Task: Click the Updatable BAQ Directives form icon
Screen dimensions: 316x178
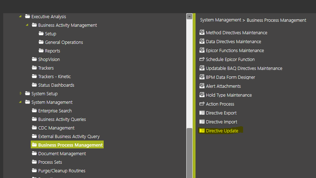Action: [x=202, y=68]
